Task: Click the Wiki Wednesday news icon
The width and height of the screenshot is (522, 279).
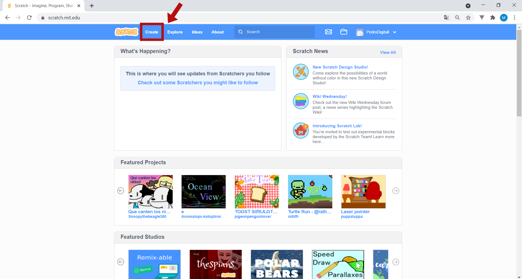Action: [x=301, y=101]
